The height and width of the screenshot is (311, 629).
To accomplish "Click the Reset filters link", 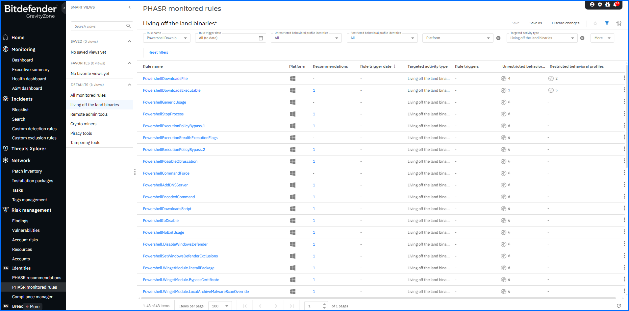I will [x=158, y=52].
